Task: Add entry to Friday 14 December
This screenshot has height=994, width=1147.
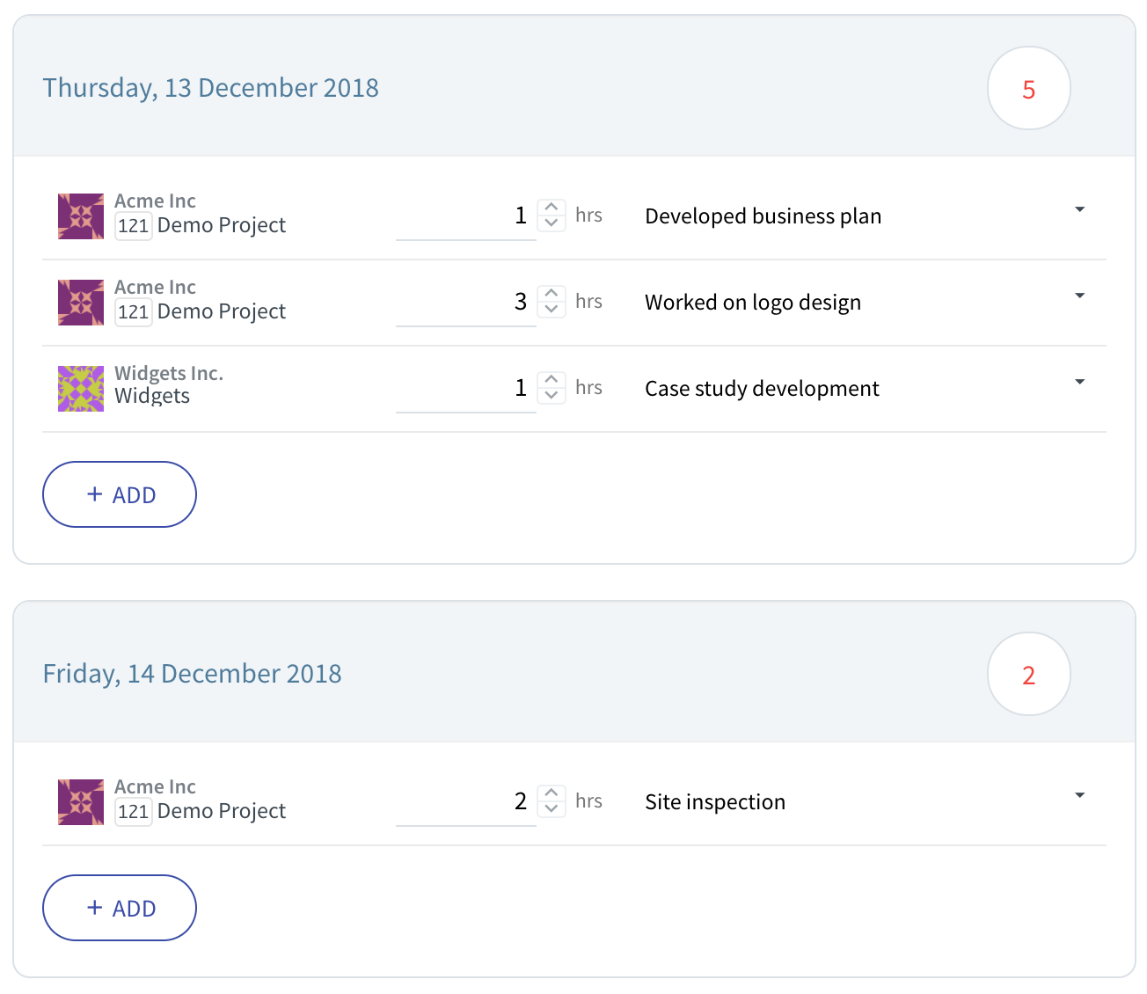Action: (x=120, y=908)
